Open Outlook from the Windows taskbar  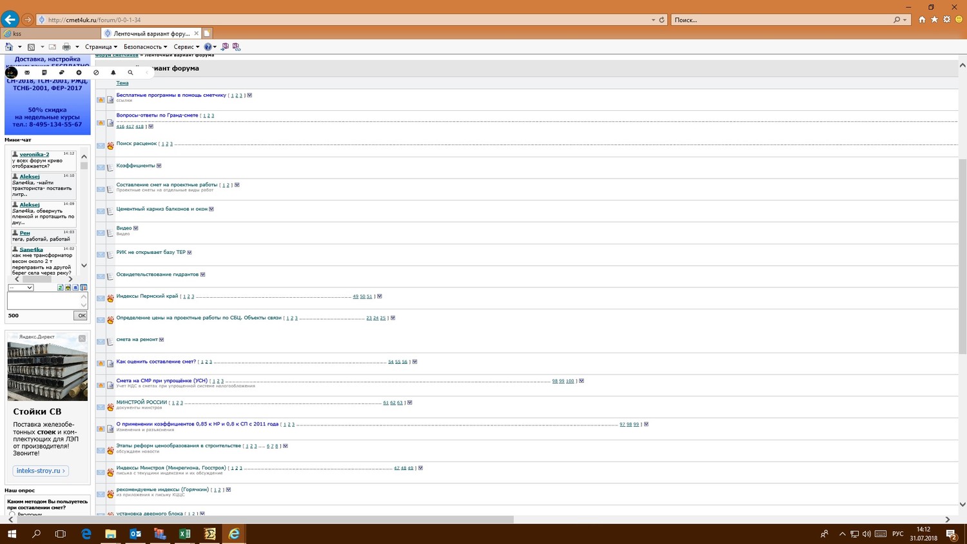click(135, 534)
